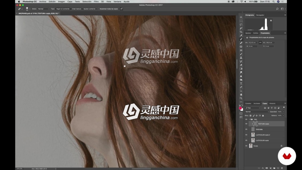Toggle visibility of PIEL group
Screen dimensions: 302x170
pos(246,119)
